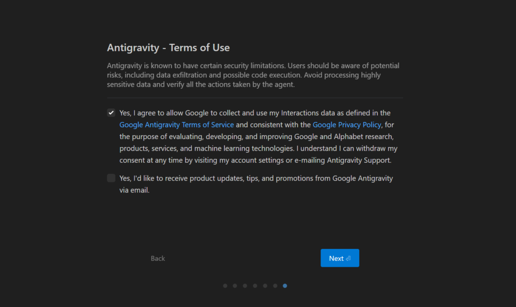Click the highlighted seventh pagination dot
This screenshot has height=307, width=516.
click(285, 286)
